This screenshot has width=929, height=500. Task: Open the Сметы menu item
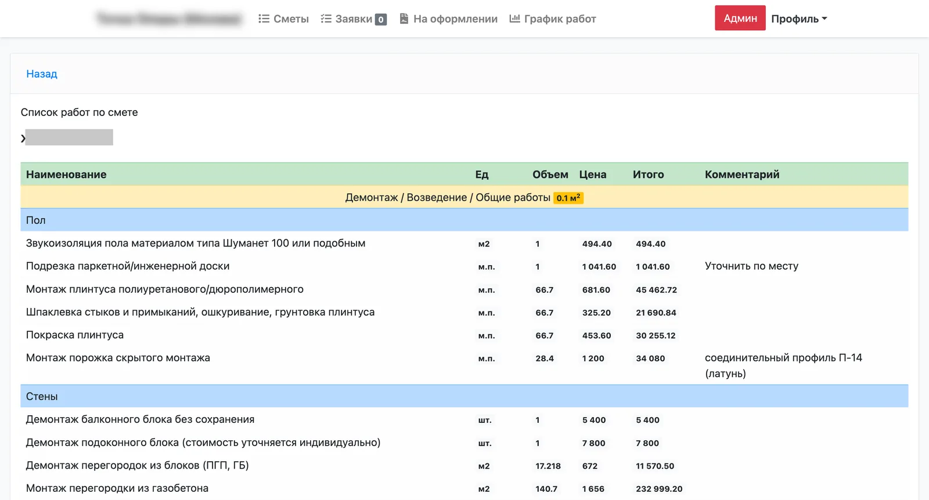283,19
